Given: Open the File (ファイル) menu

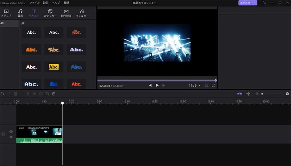Looking at the screenshot, I should tap(35, 3).
